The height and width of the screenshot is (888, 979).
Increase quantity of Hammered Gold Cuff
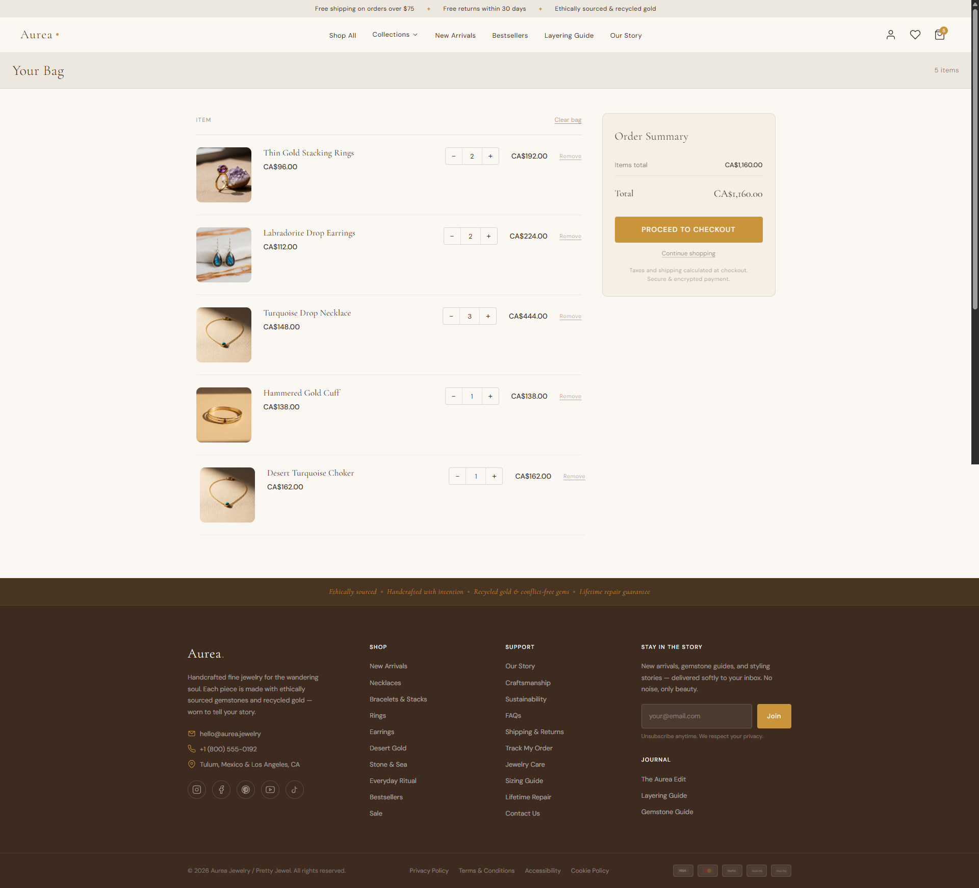[491, 396]
